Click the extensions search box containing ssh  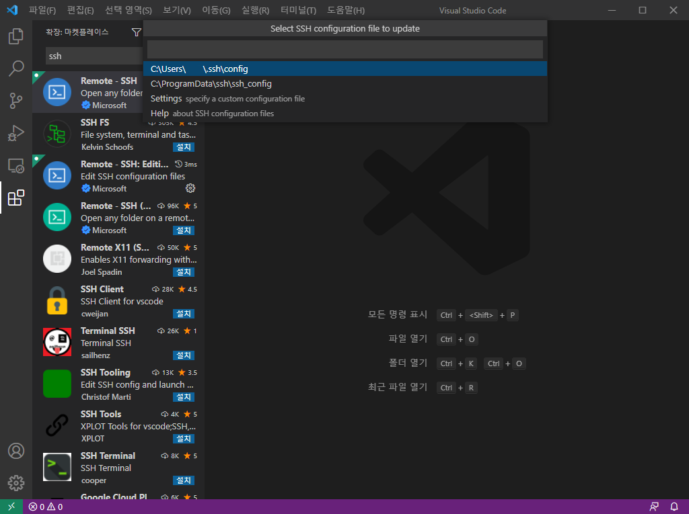tap(94, 56)
